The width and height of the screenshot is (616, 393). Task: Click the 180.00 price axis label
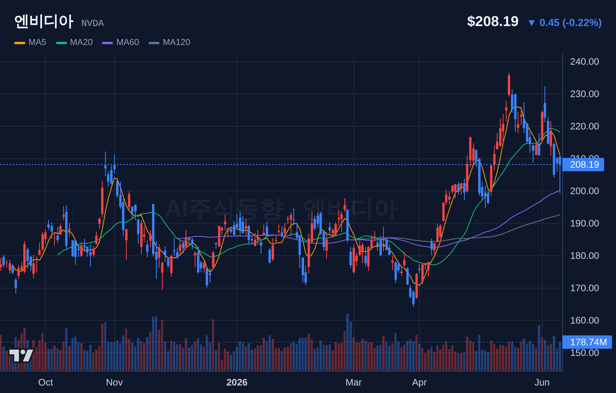tap(584, 256)
